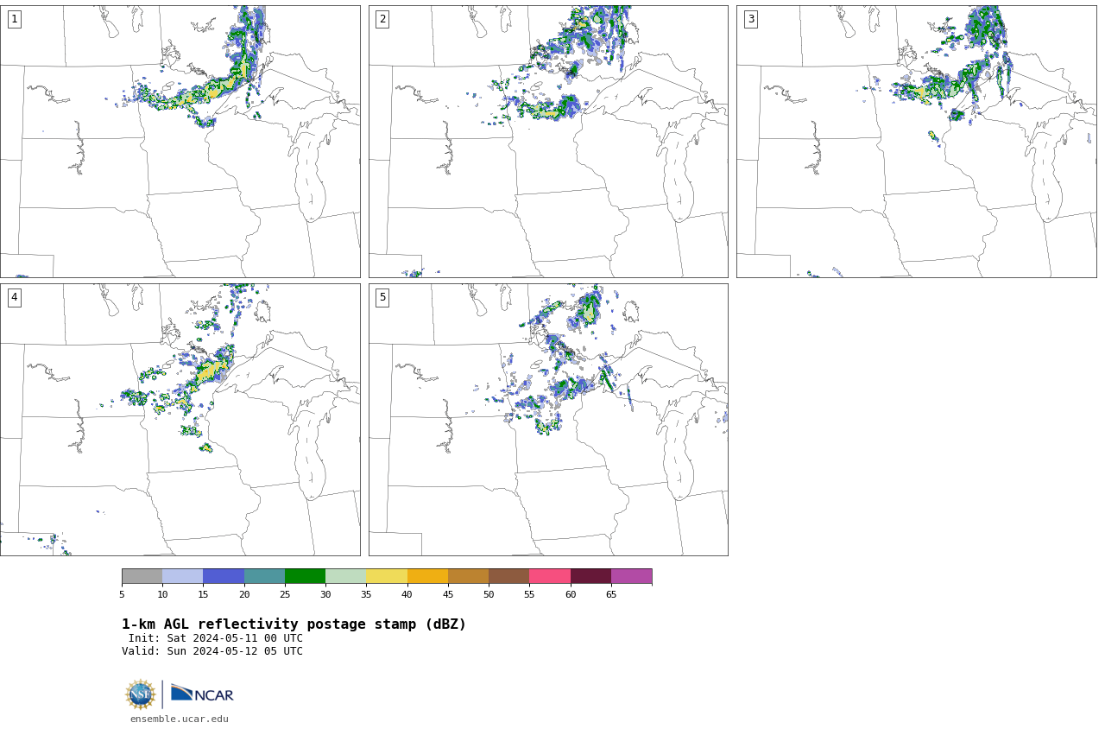Pick the green 25-30 dBZ swatch
This screenshot has height=729, width=1105.
[x=305, y=576]
